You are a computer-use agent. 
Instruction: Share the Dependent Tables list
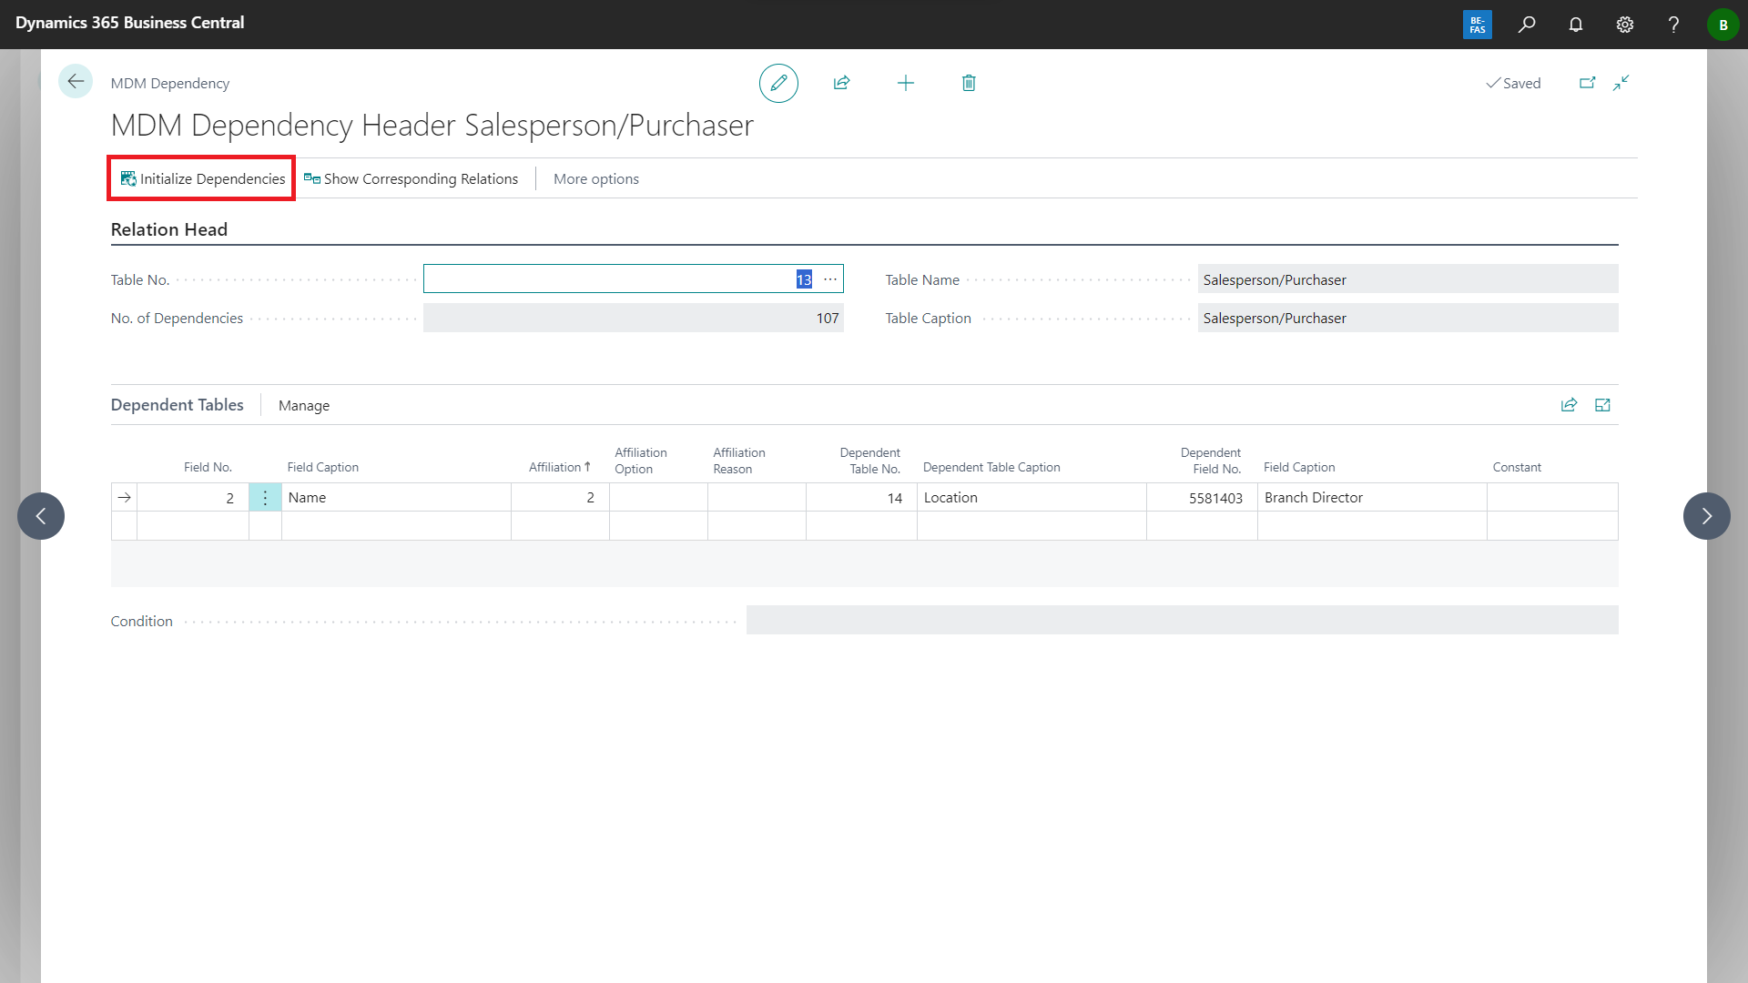click(x=1569, y=405)
